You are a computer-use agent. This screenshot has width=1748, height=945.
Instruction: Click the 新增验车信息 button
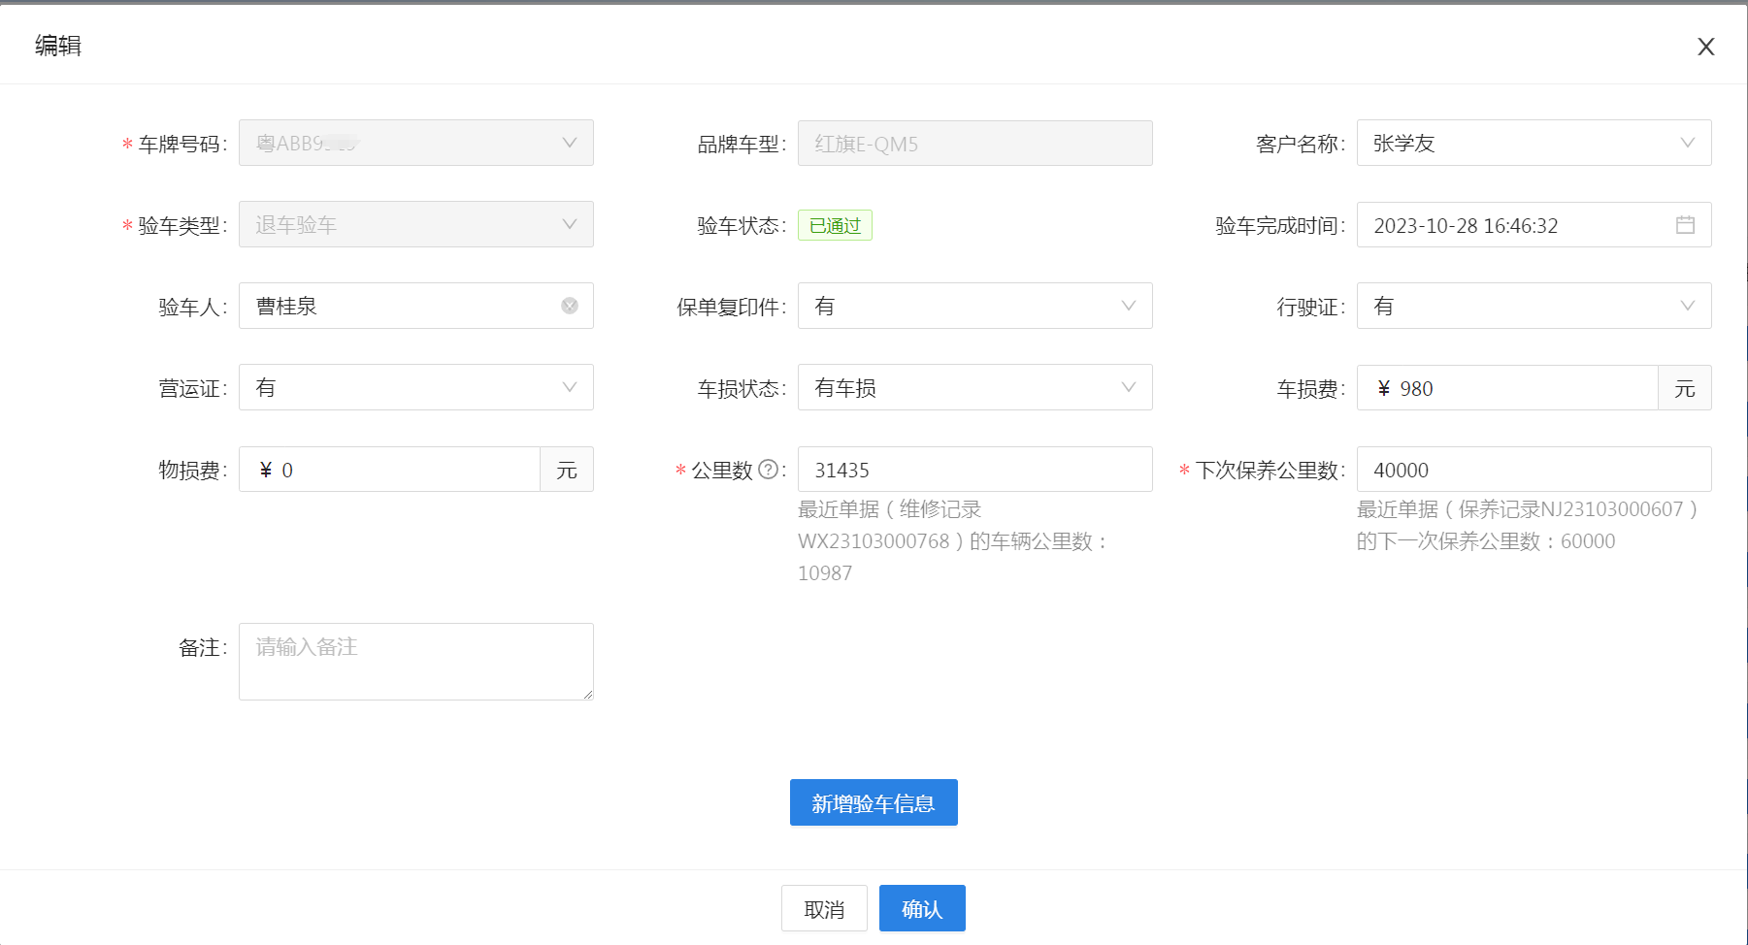point(874,802)
